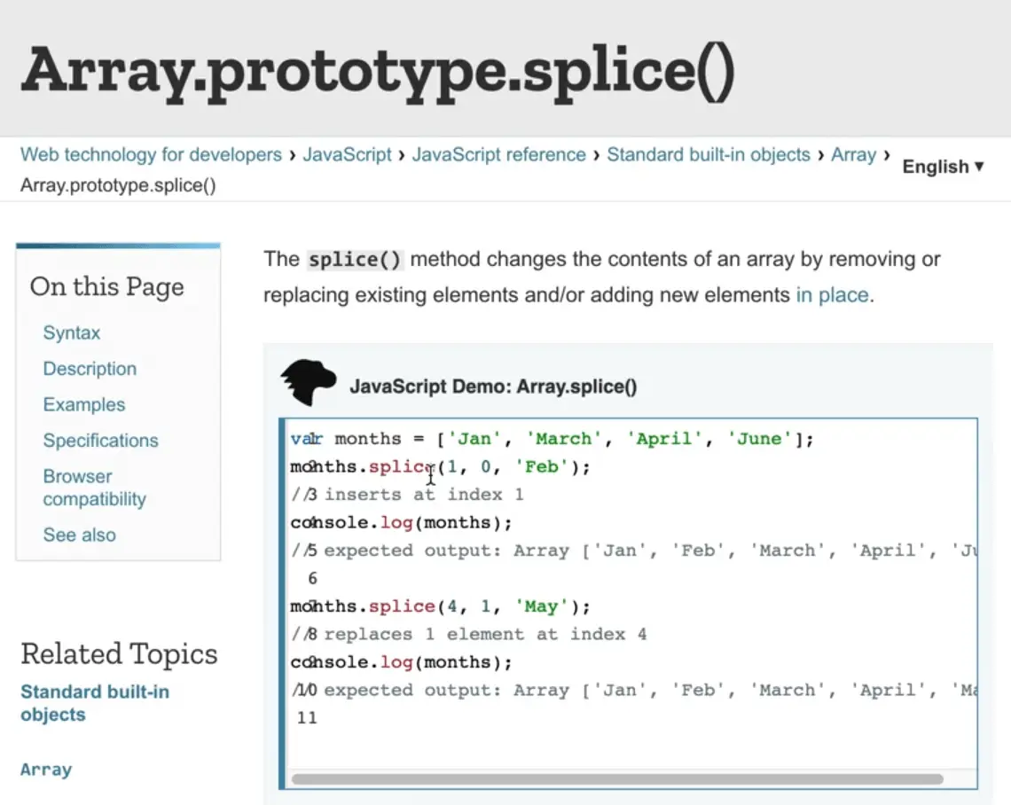Go to JavaScript breadcrumb link
1011x805 pixels.
(347, 155)
